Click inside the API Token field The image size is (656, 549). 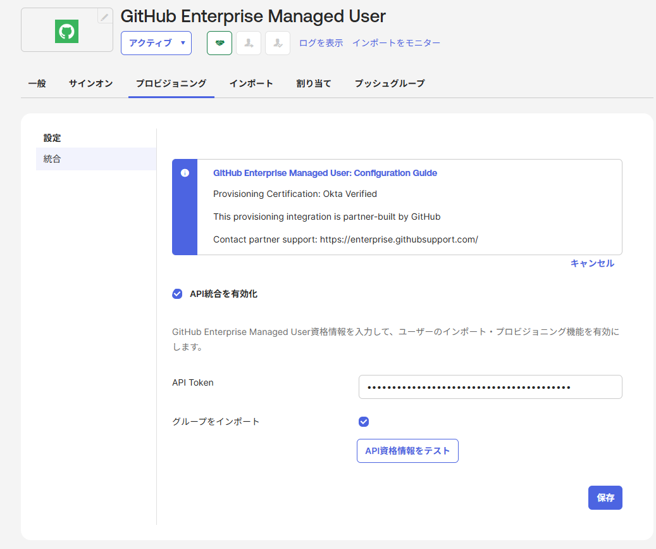point(490,387)
